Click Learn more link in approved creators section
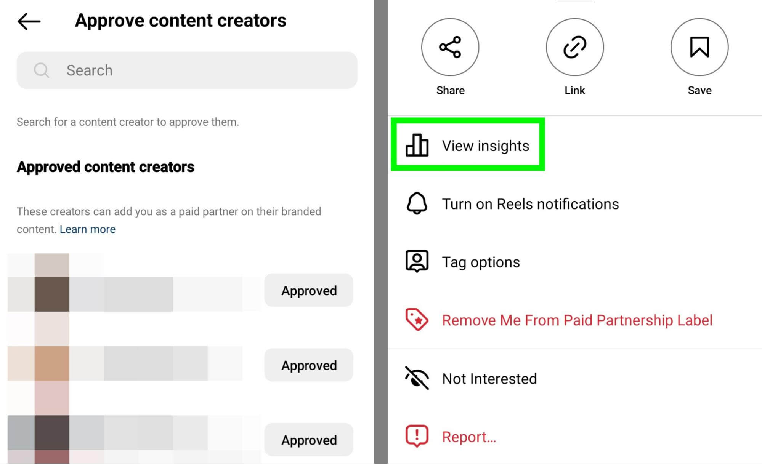Viewport: 762px width, 464px height. pos(88,229)
